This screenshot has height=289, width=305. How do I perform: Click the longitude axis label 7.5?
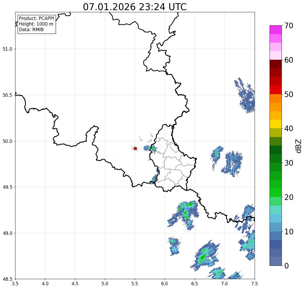pos(255,284)
